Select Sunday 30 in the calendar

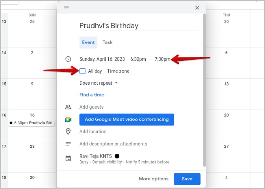(32, 178)
